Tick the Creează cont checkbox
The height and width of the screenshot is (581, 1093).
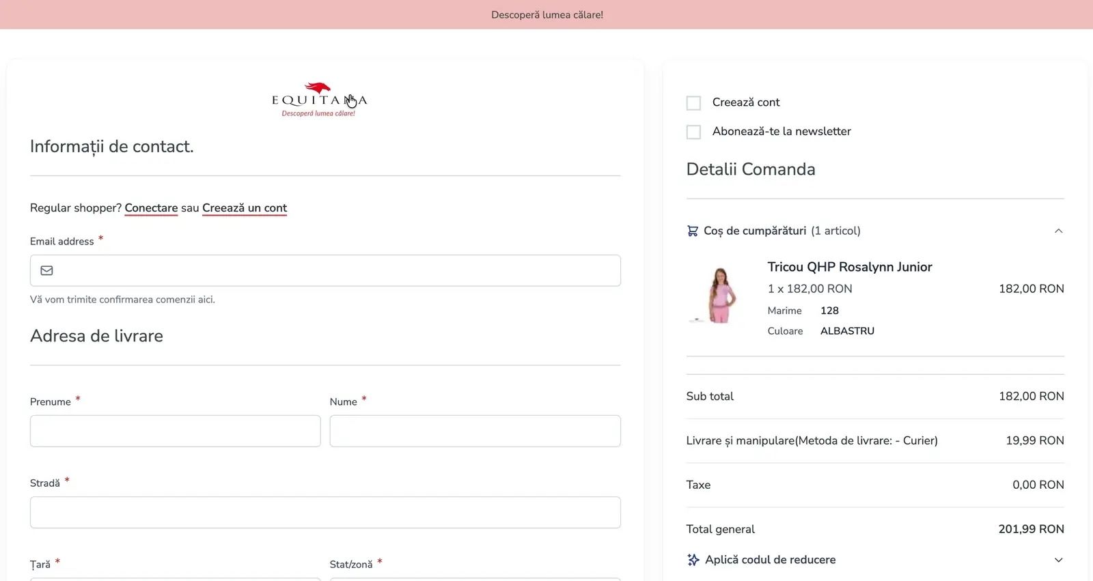click(693, 103)
